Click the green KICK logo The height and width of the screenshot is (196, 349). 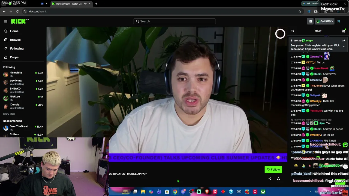click(x=20, y=21)
